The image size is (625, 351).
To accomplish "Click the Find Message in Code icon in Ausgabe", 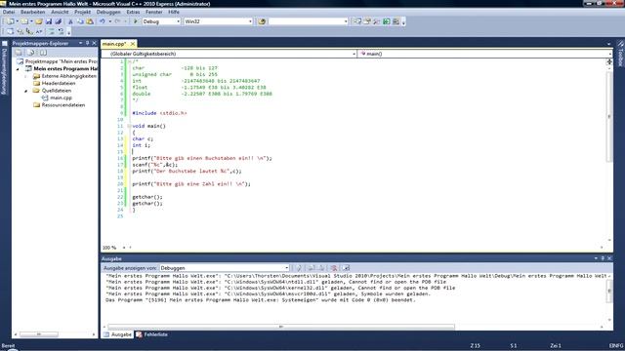I will point(298,268).
